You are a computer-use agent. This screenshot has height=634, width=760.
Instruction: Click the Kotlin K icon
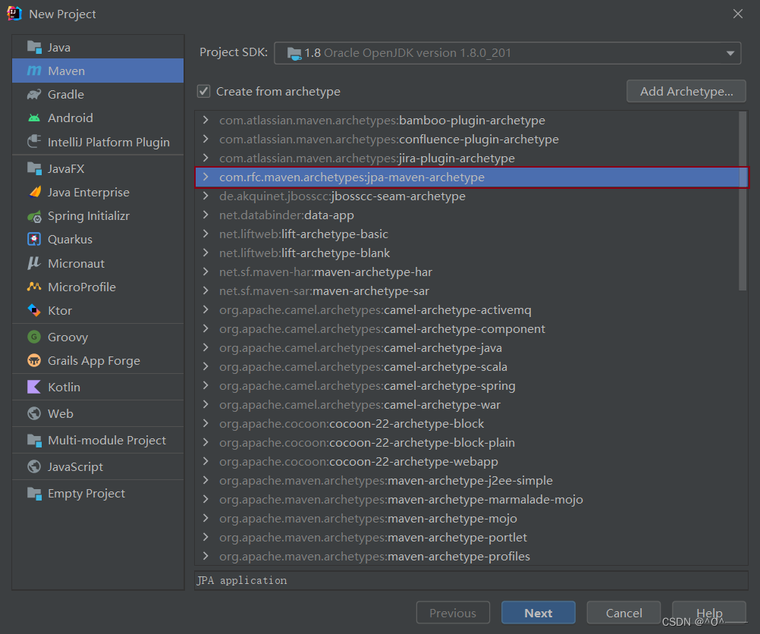[34, 387]
